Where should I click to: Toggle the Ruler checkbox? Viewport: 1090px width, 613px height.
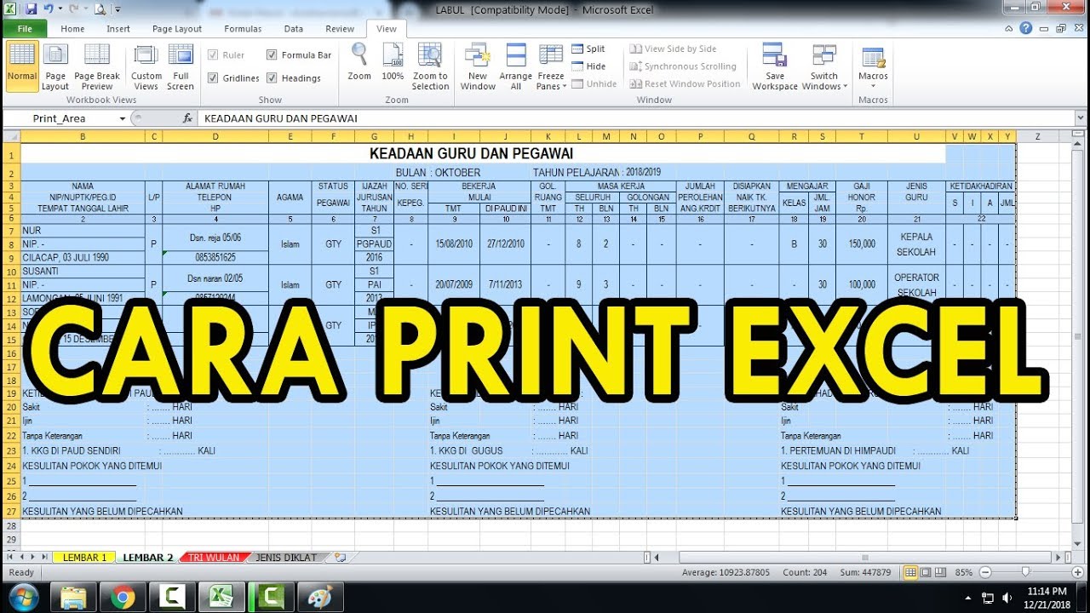click(x=213, y=54)
